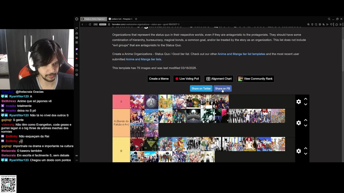Click three-dots more icon at sidebar bottom

77,160
